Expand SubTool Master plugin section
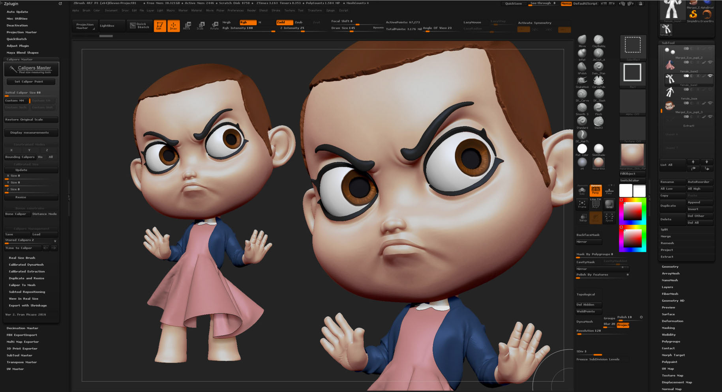Screen dimensions: 722x392 (19, 355)
